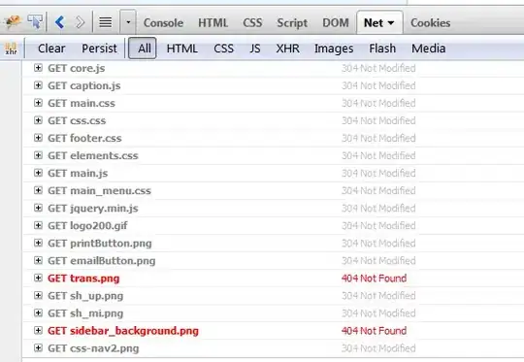This screenshot has height=362, width=524.
Task: Click the 'GET css-nav2.png' request text
Action: pyautogui.click(x=93, y=348)
